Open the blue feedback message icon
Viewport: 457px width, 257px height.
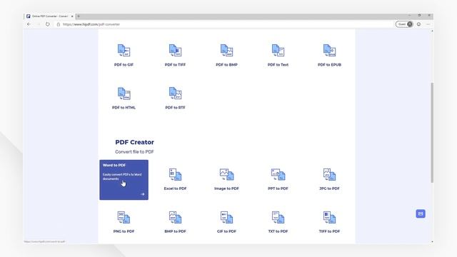tap(421, 213)
